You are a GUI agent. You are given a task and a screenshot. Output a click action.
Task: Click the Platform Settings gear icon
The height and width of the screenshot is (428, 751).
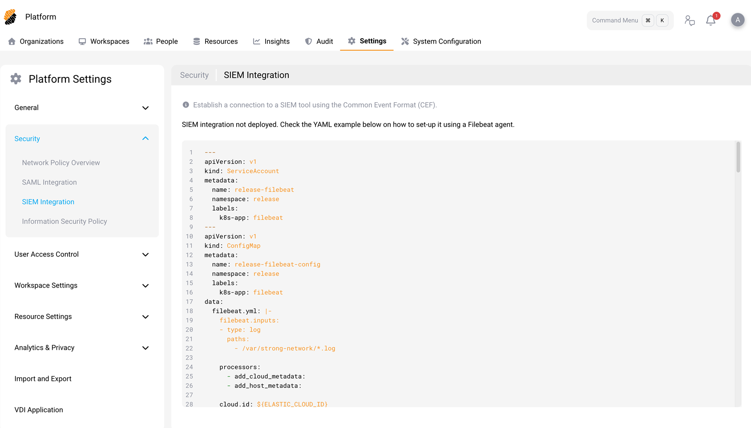click(x=16, y=79)
